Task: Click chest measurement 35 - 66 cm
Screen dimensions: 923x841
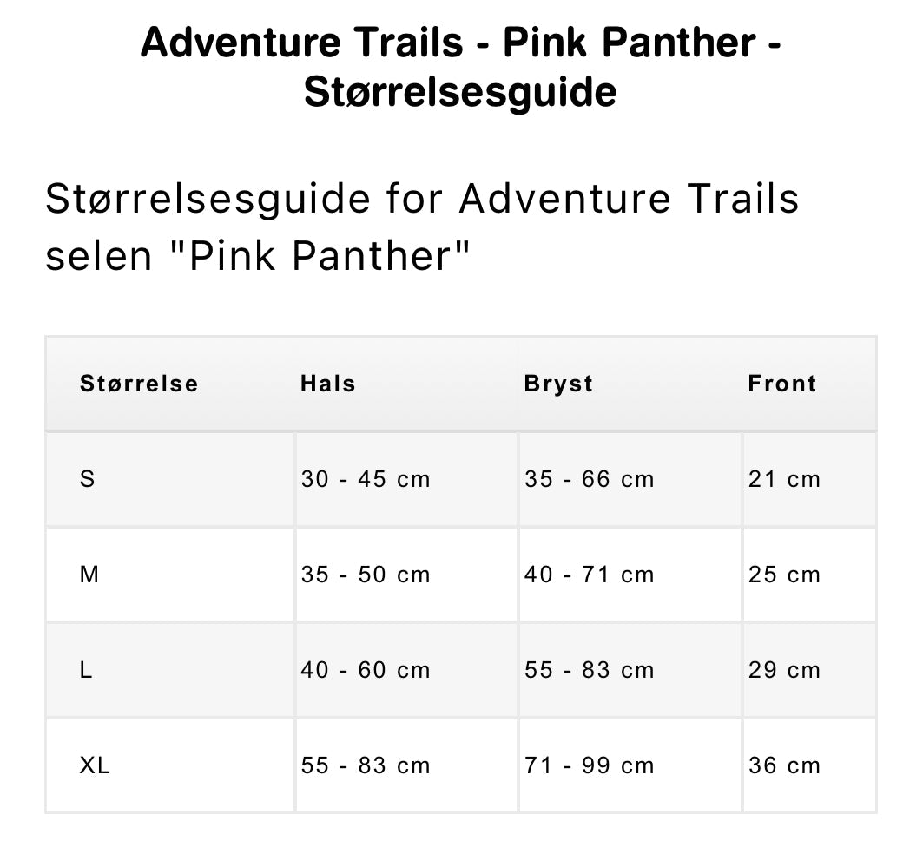Action: tap(589, 479)
